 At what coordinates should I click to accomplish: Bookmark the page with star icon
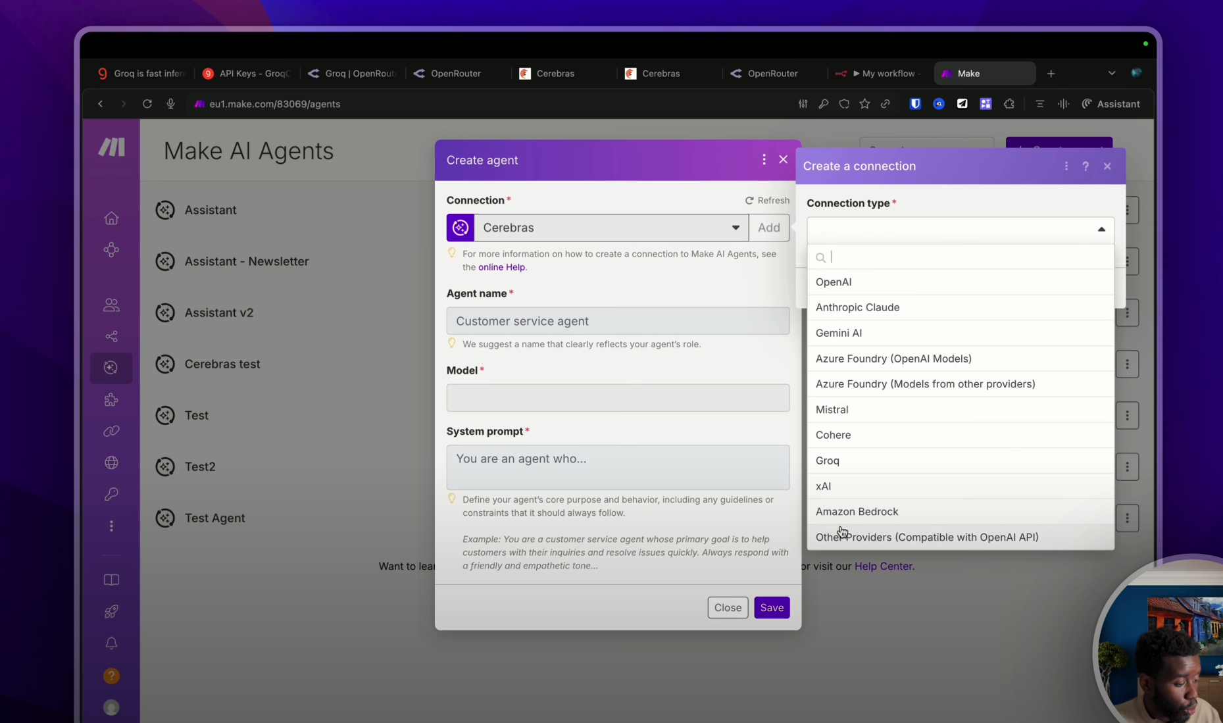pyautogui.click(x=864, y=104)
